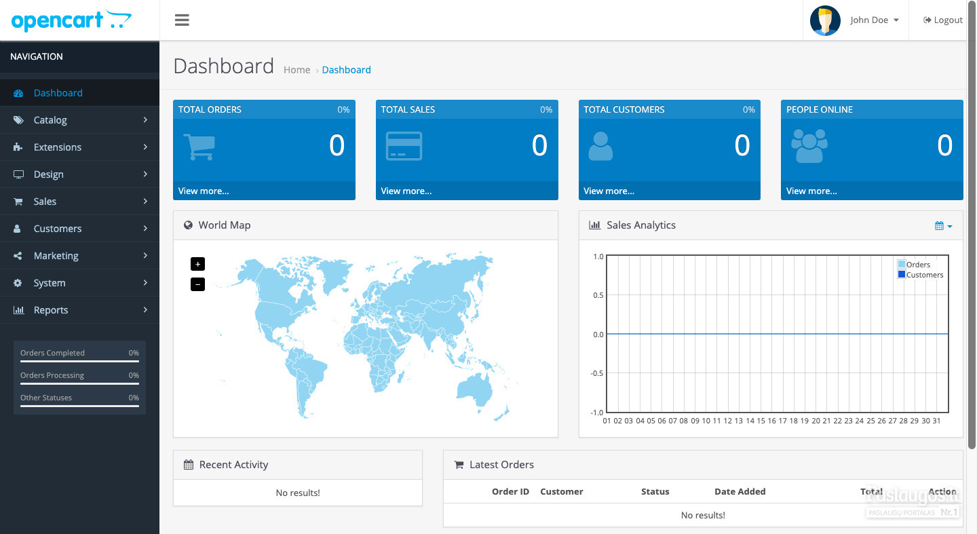
Task: Expand the Sales submenu chevron
Action: click(145, 202)
